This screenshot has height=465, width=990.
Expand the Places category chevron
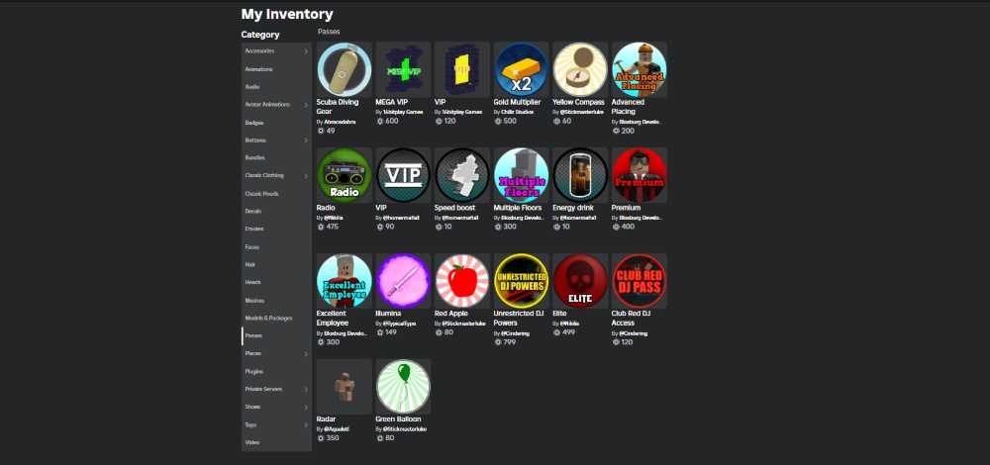[306, 354]
